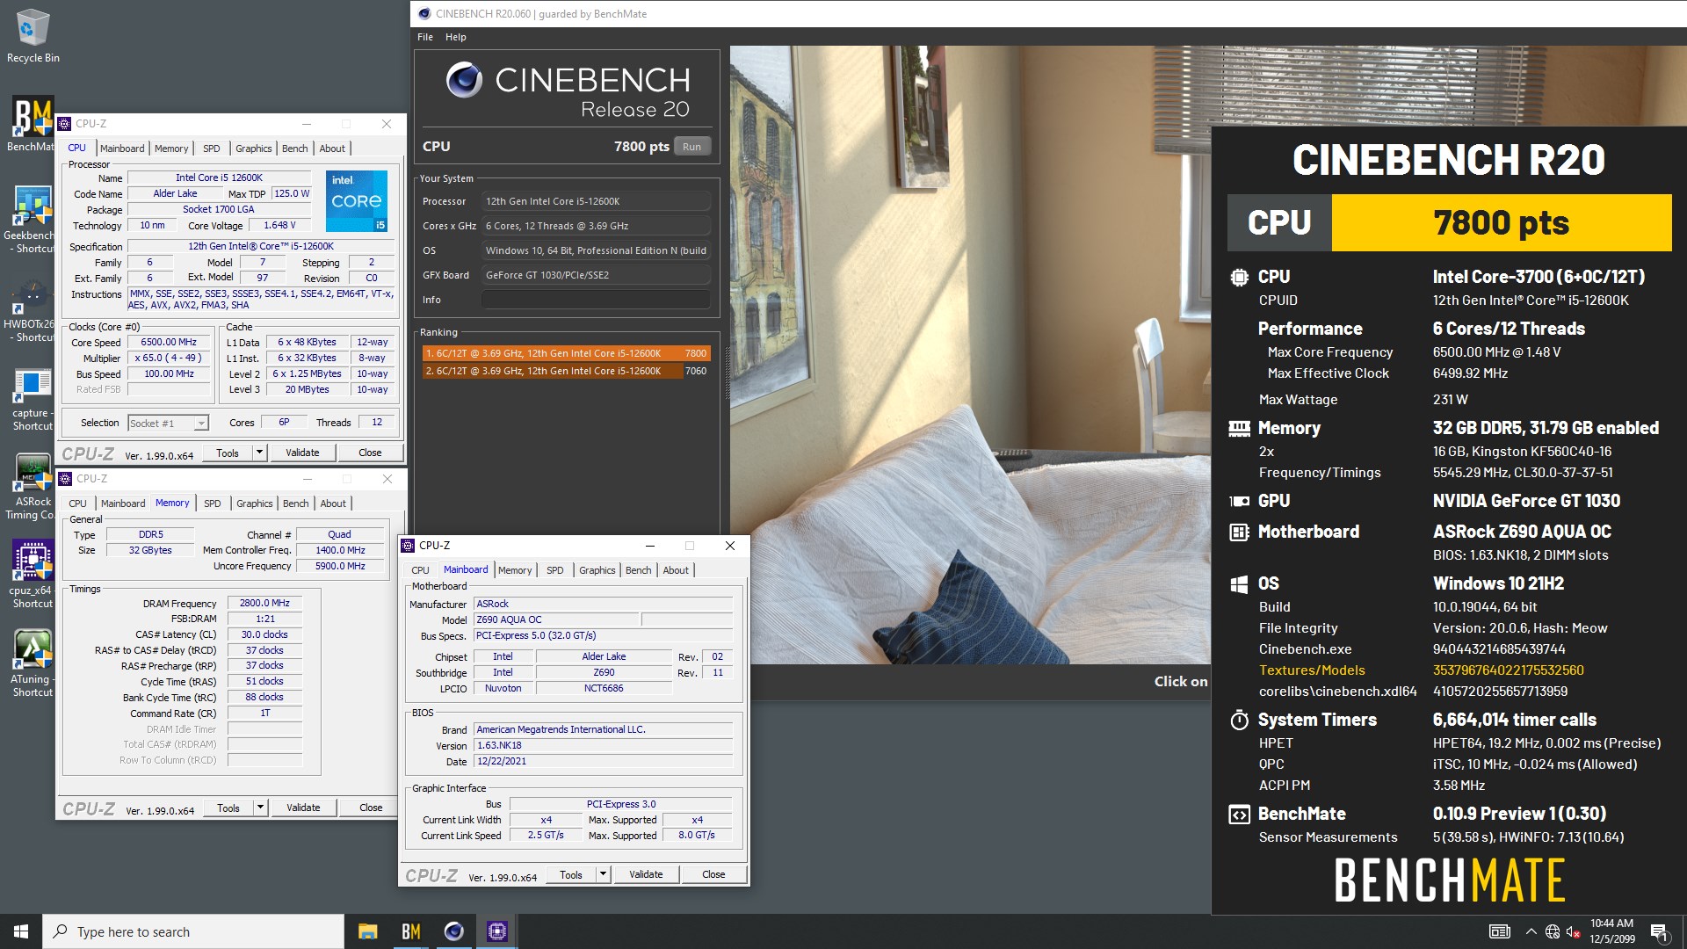Click Processor field 12th Gen Intel Core i5-12600K
This screenshot has width=1687, height=949.
596,201
